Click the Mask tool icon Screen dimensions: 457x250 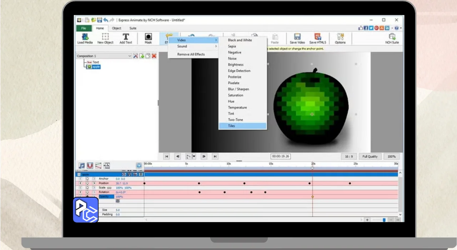[148, 38]
